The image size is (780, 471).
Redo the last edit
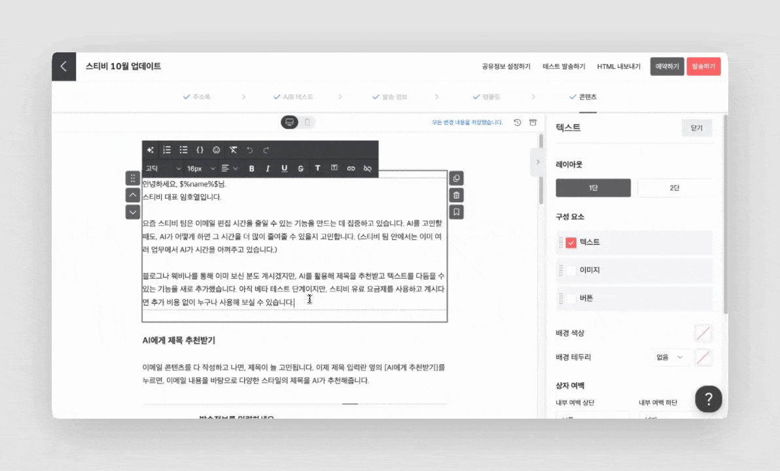click(x=266, y=150)
